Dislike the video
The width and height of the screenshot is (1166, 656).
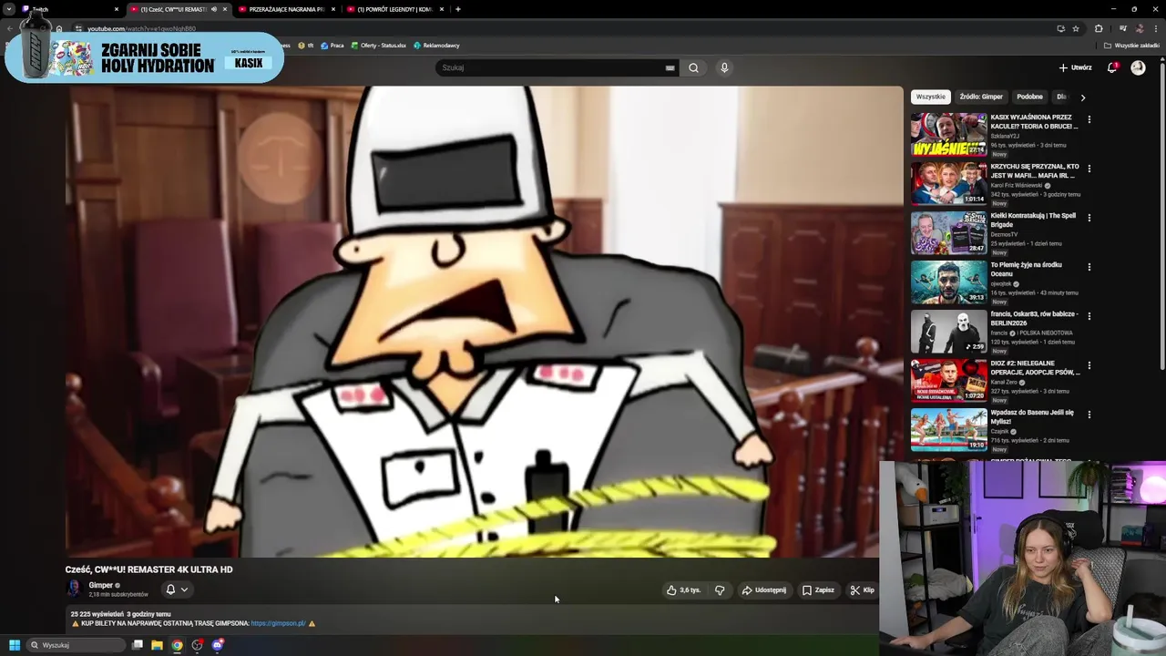(720, 589)
